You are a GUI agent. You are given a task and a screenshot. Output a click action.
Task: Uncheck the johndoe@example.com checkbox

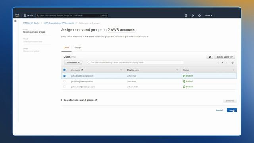click(x=65, y=76)
